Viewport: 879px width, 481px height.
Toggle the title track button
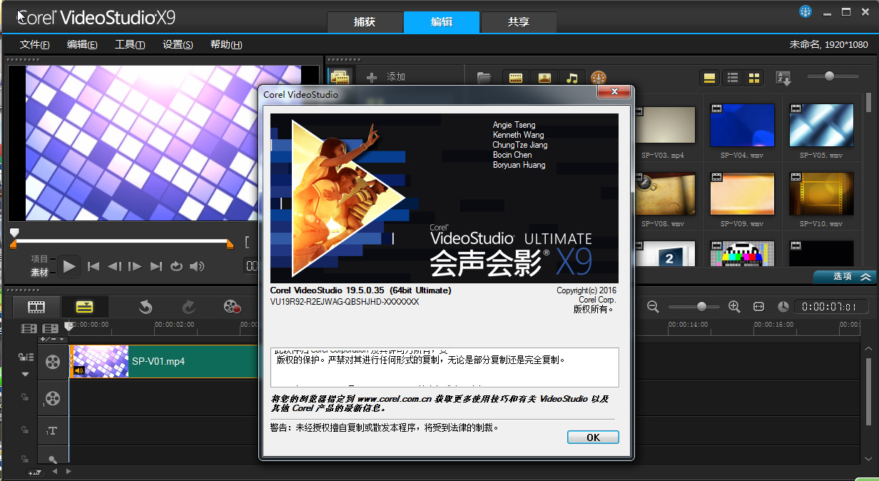(53, 430)
